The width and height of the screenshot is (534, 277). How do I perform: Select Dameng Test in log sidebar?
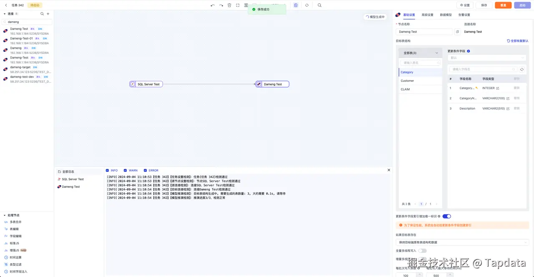79,186
